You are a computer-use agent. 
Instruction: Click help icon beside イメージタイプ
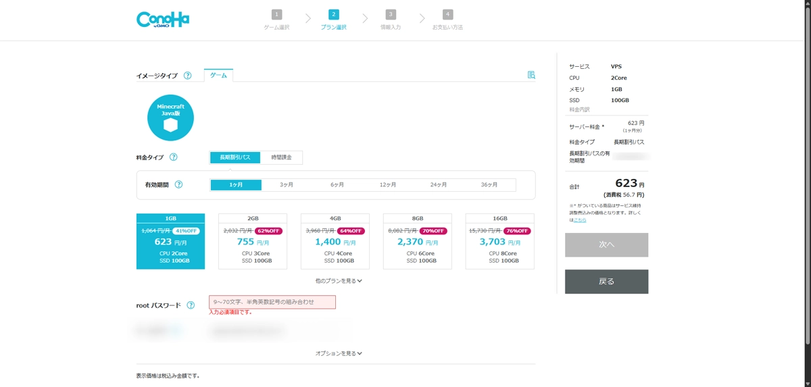tap(187, 76)
